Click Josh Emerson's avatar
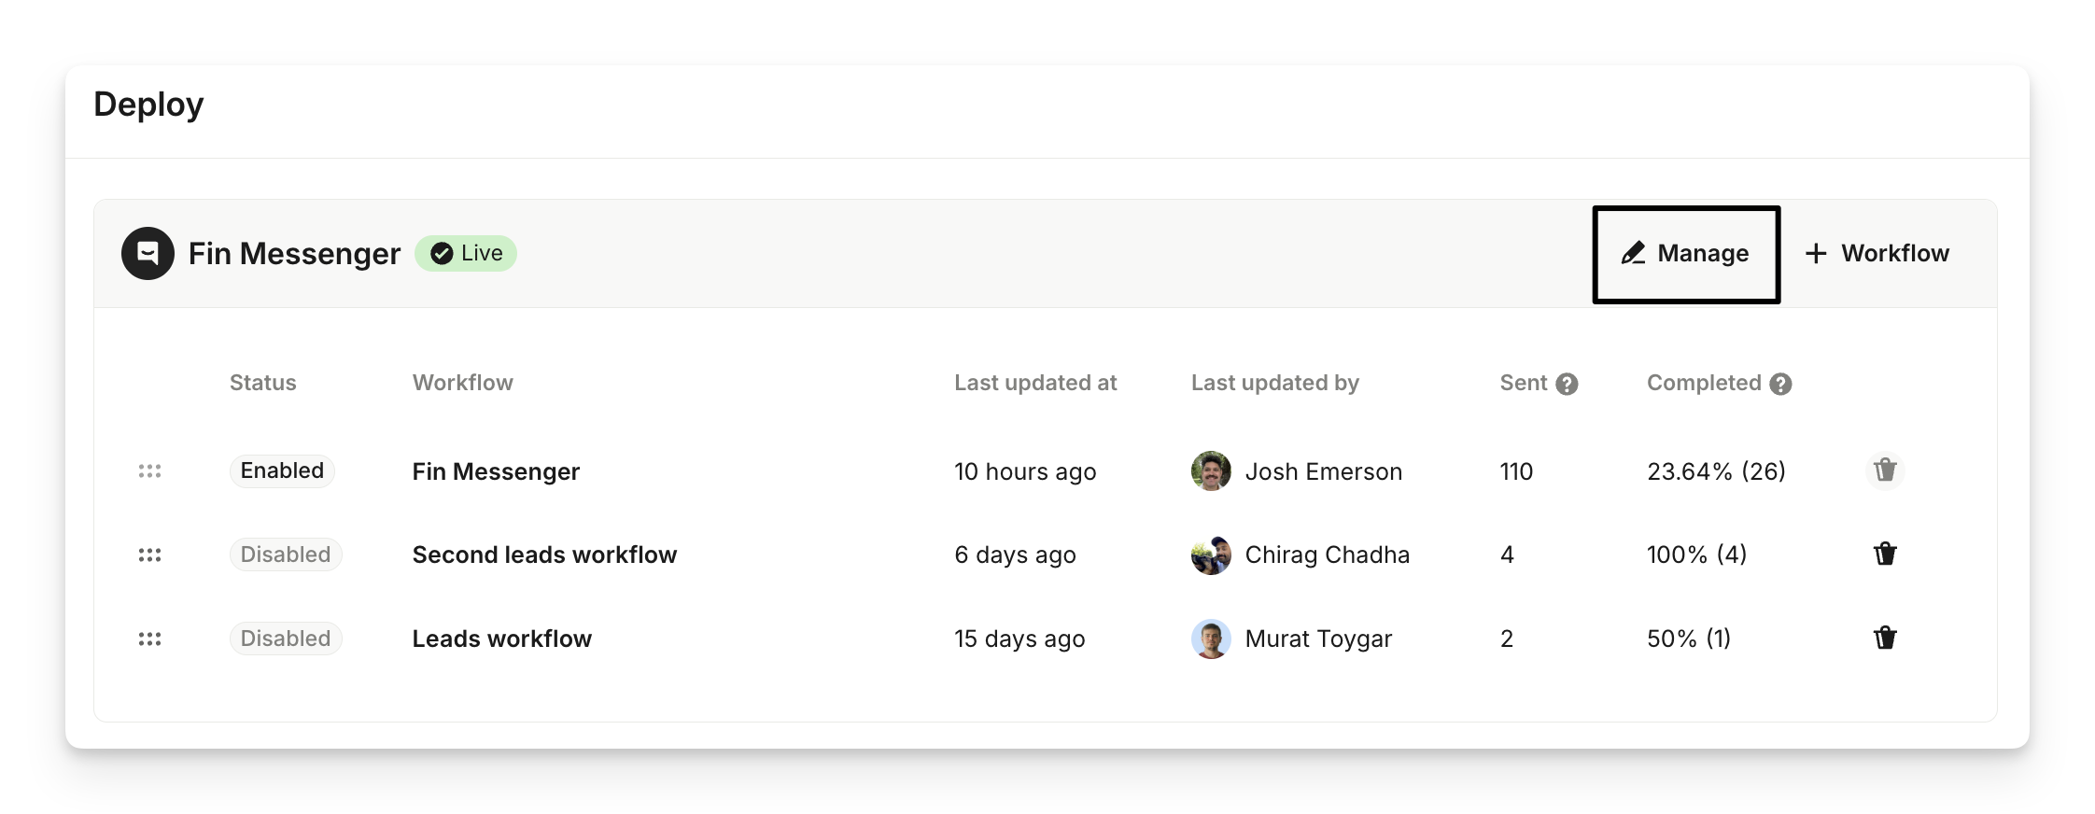Viewport: 2095px width, 814px height. pos(1211,471)
